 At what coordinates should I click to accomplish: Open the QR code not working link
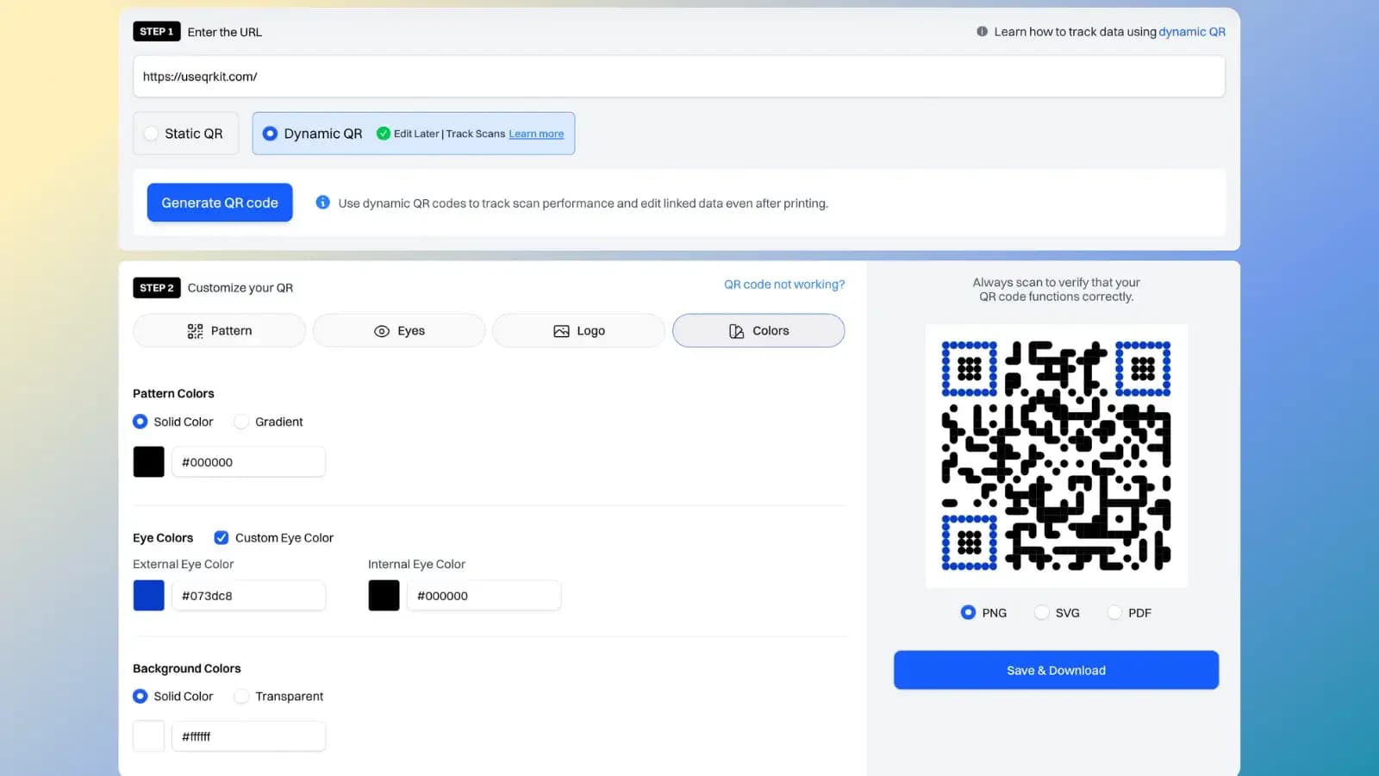783,284
